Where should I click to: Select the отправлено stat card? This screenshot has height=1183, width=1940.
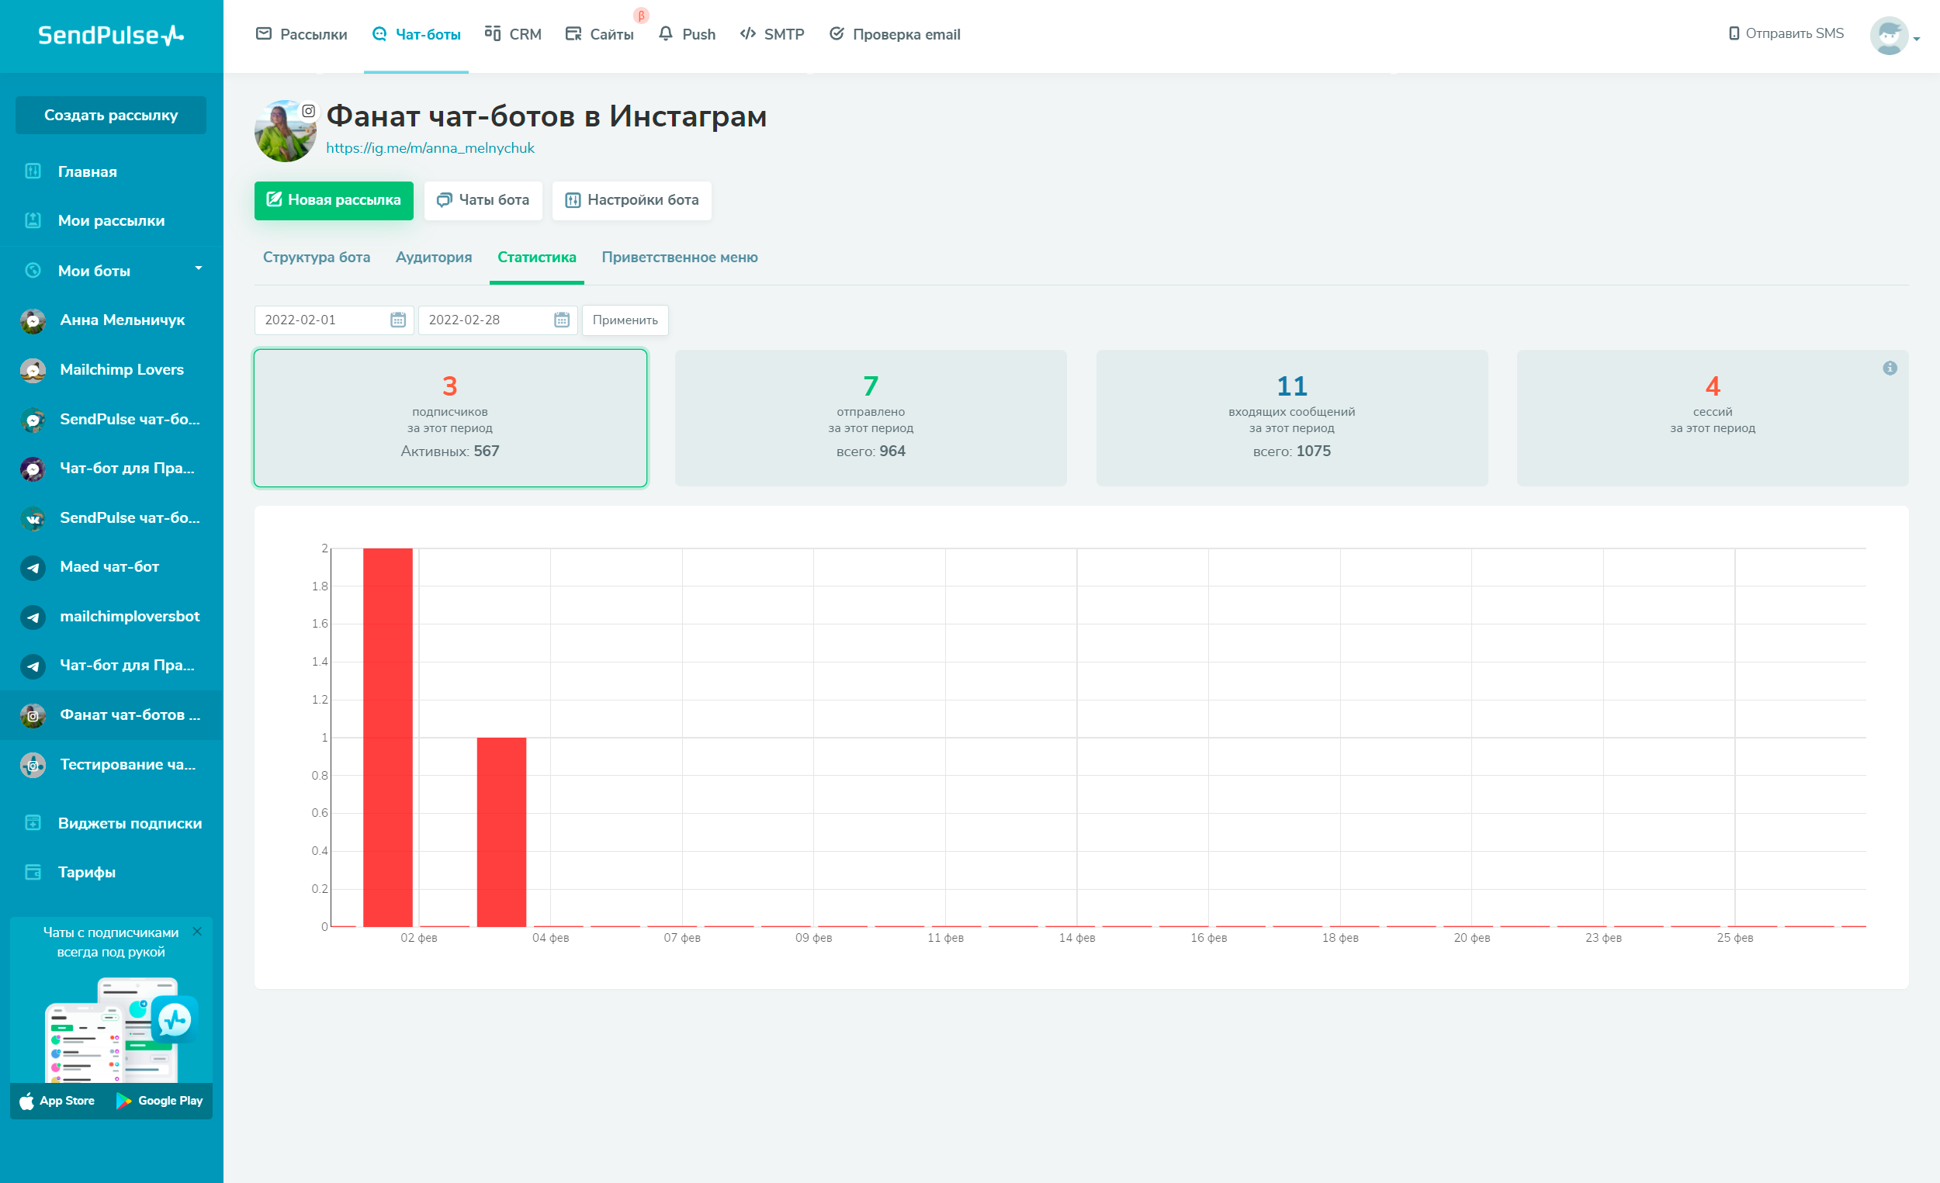(x=871, y=418)
